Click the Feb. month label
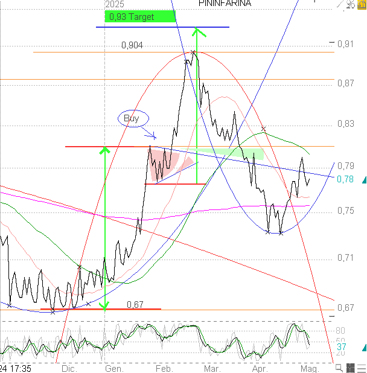Image resolution: width=367 pixels, height=373 pixels. pos(164,369)
